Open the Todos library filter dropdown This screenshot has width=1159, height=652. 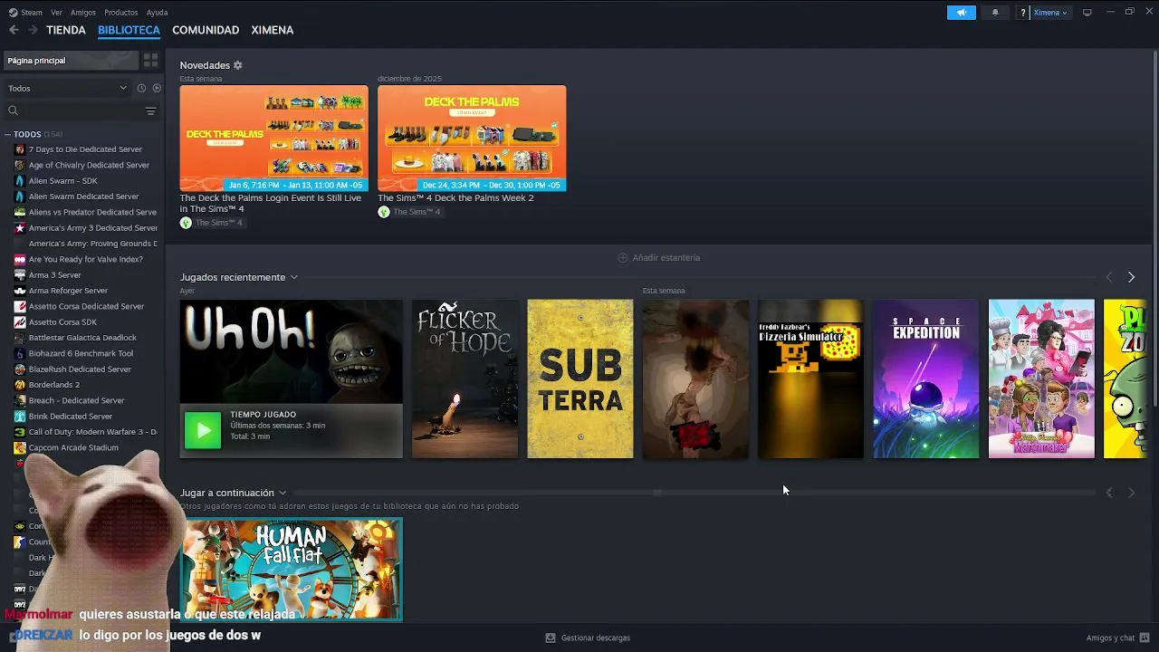coord(68,88)
